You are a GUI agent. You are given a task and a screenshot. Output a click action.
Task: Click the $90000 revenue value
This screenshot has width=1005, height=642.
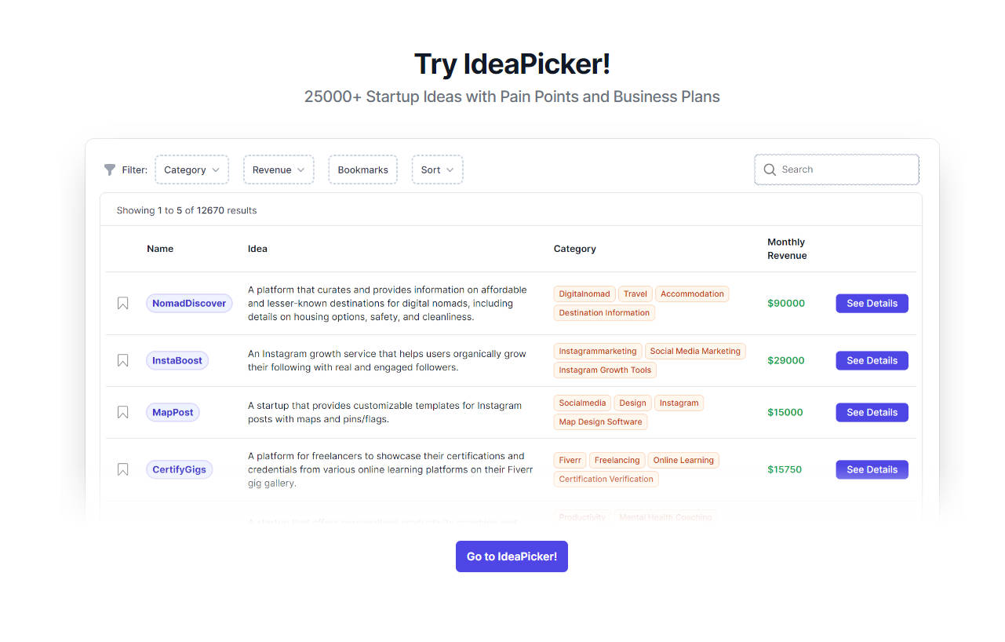[x=786, y=303]
